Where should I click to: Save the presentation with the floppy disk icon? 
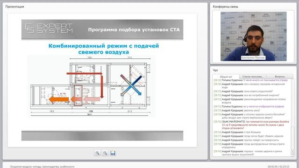(x=113, y=153)
